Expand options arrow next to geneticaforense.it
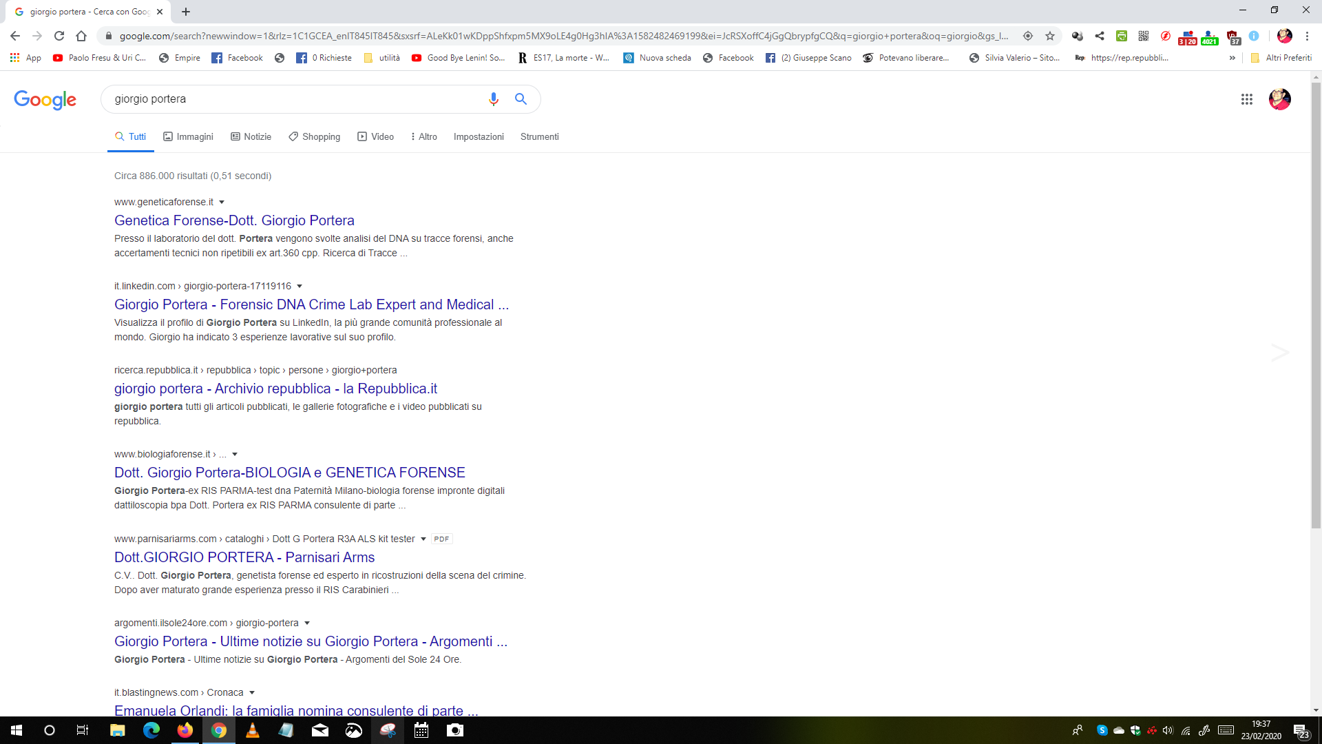Image resolution: width=1322 pixels, height=744 pixels. pos(222,202)
